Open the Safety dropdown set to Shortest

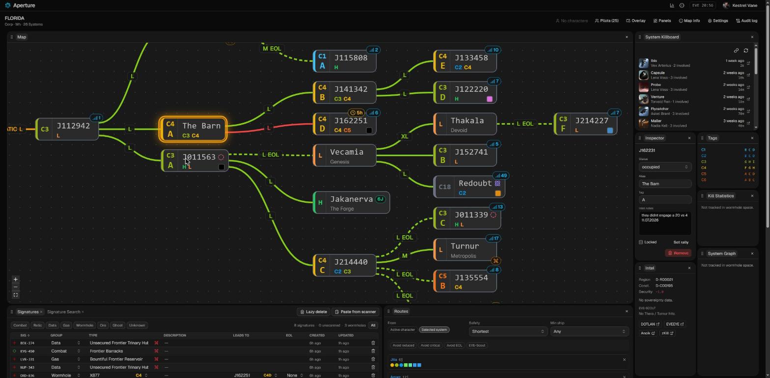507,331
